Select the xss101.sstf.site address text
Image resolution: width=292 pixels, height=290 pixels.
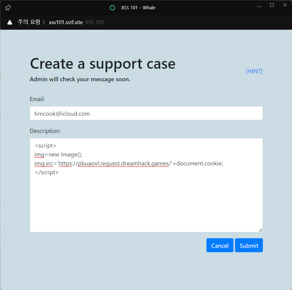coord(66,22)
